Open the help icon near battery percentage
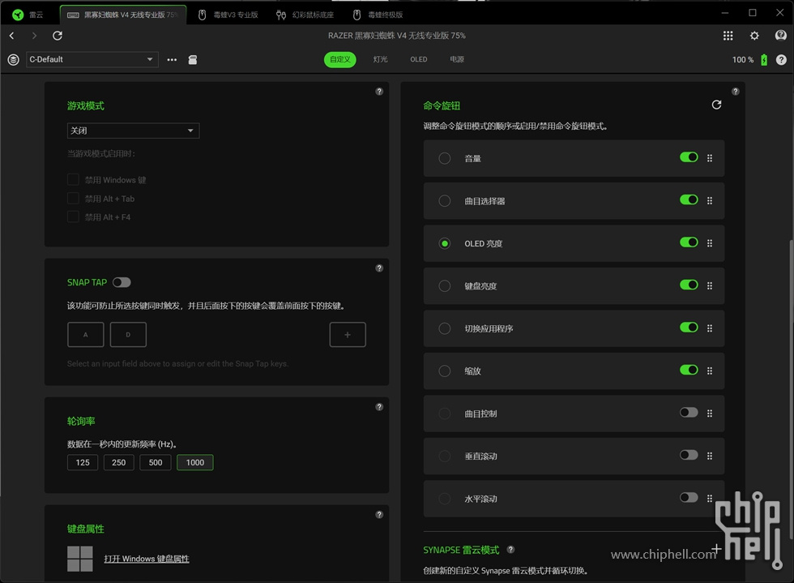The height and width of the screenshot is (583, 794). click(x=781, y=60)
